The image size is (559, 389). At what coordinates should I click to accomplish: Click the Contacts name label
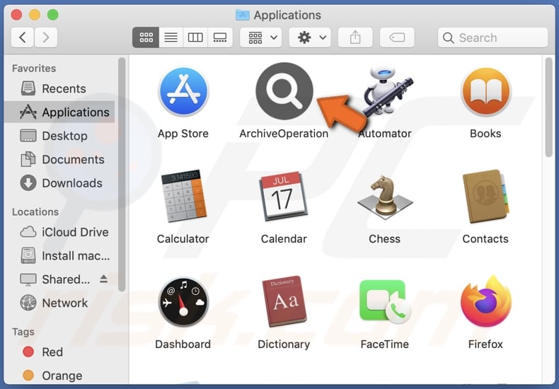[x=485, y=238]
